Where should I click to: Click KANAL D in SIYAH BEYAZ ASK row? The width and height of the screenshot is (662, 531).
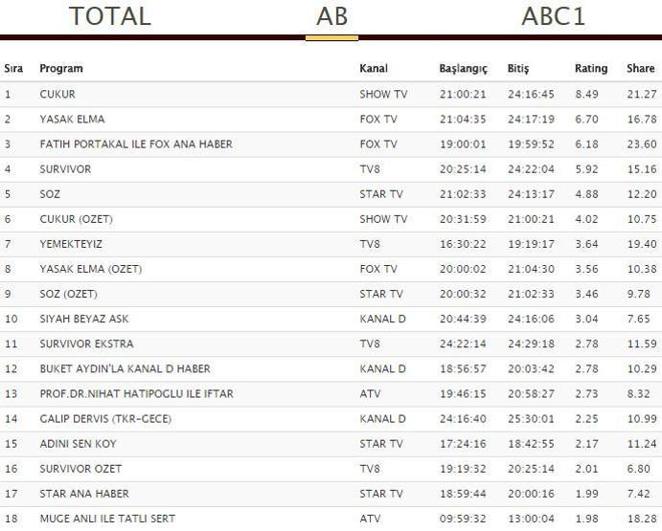coord(382,319)
